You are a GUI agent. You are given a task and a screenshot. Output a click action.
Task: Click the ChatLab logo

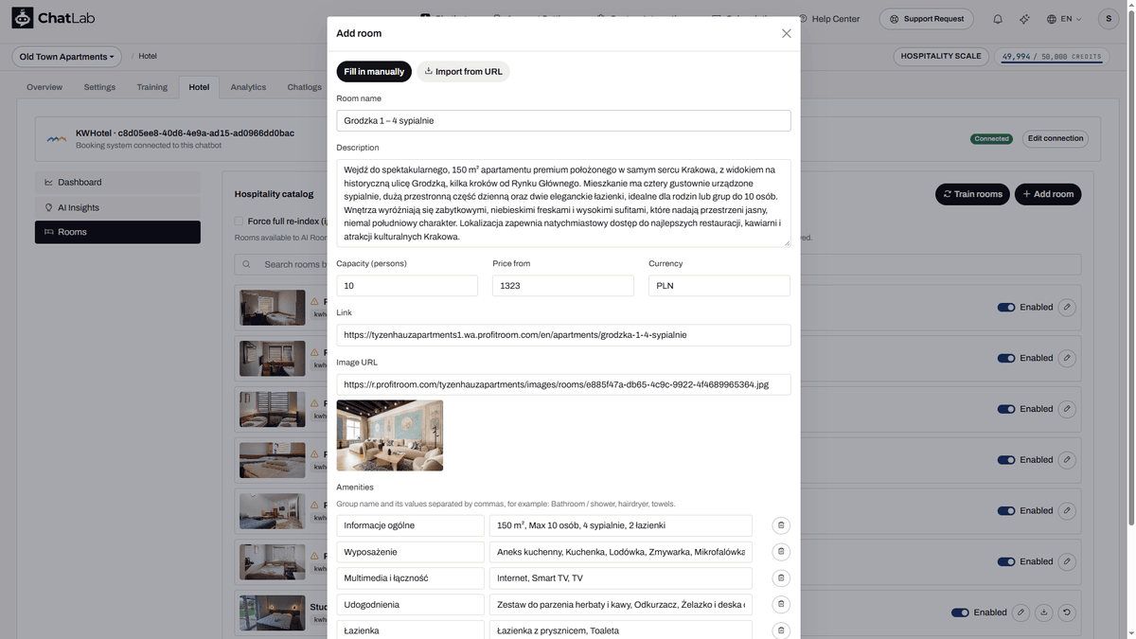pyautogui.click(x=53, y=18)
